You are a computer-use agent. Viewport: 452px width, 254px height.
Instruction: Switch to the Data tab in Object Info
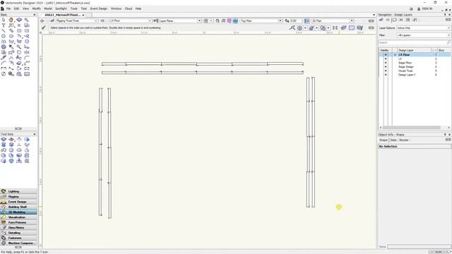(x=393, y=140)
